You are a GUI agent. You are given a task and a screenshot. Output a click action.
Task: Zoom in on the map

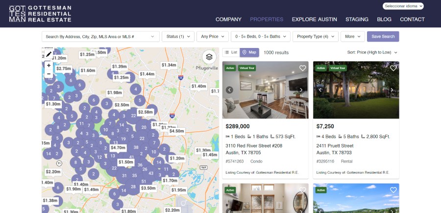pyautogui.click(x=49, y=66)
